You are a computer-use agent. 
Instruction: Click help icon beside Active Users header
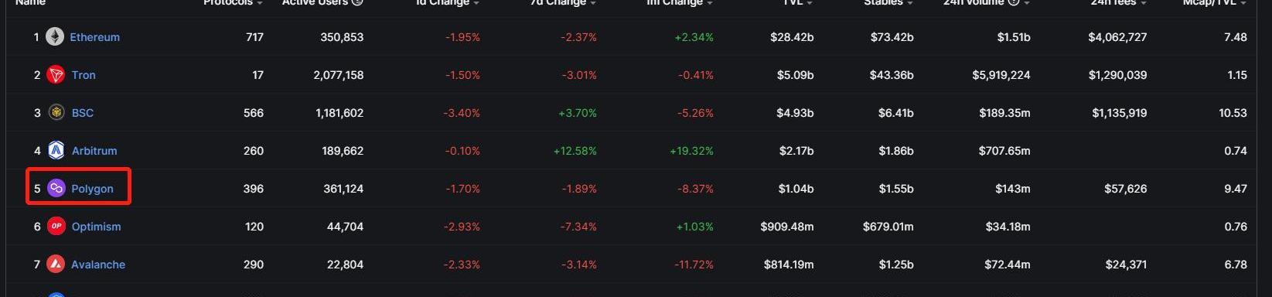tap(357, 2)
